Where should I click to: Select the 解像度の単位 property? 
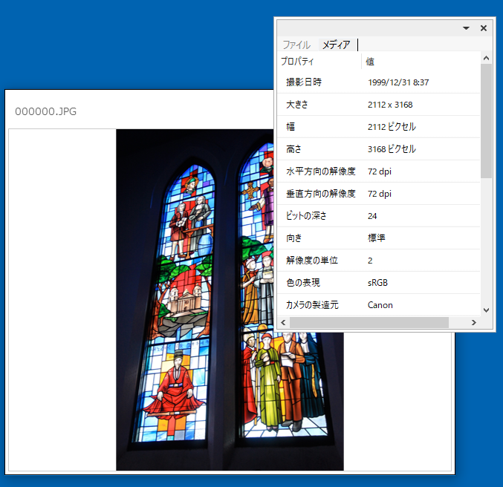point(378,261)
